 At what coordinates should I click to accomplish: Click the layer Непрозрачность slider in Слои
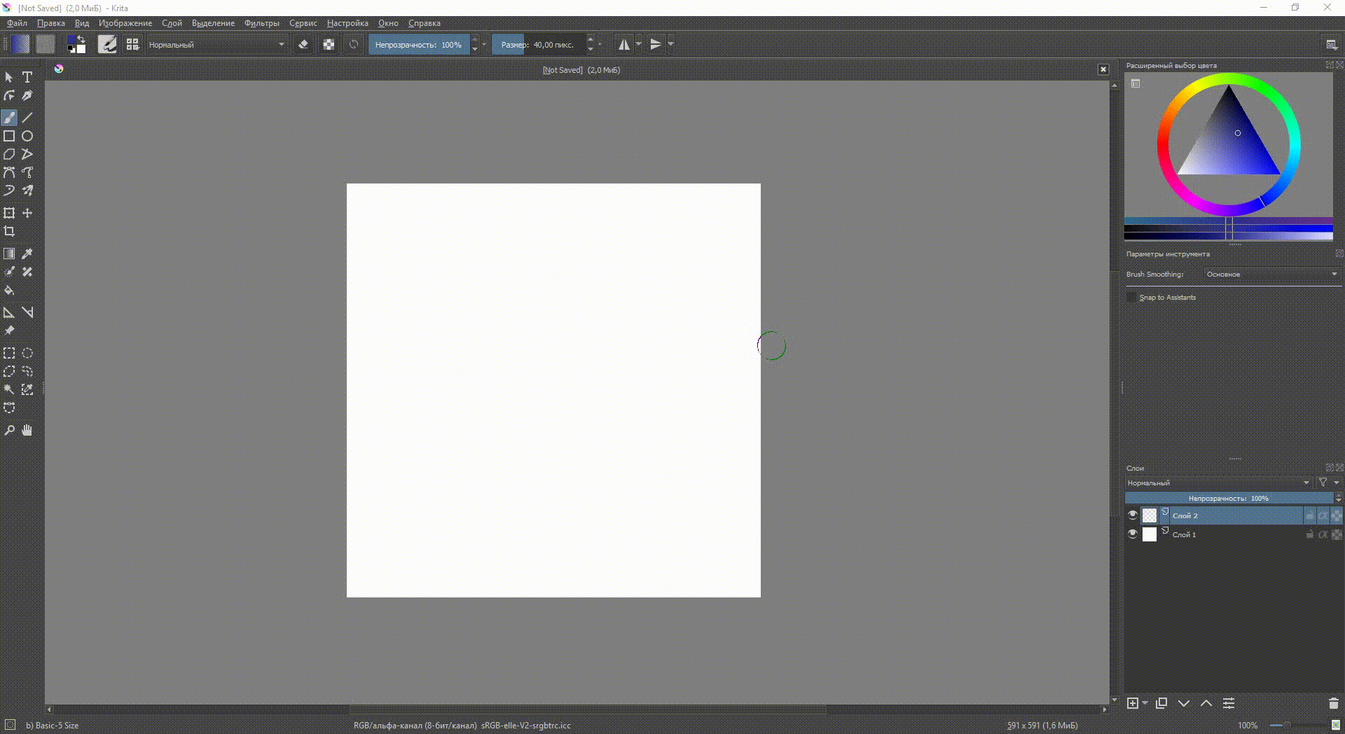[1229, 498]
